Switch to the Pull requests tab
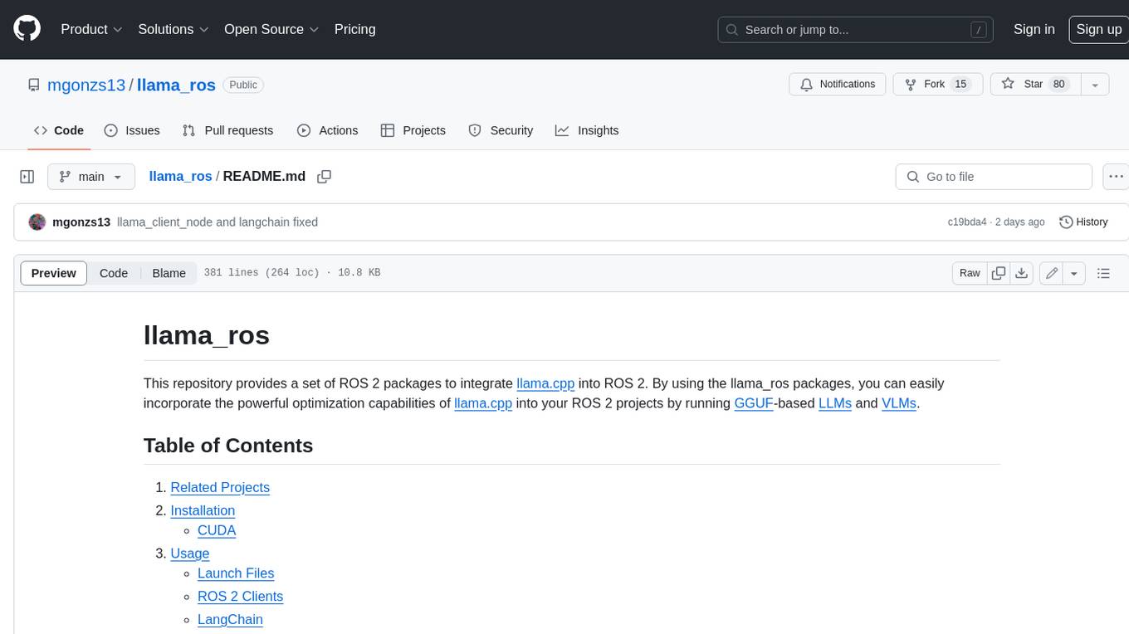Viewport: 1129px width, 634px height. [227, 130]
